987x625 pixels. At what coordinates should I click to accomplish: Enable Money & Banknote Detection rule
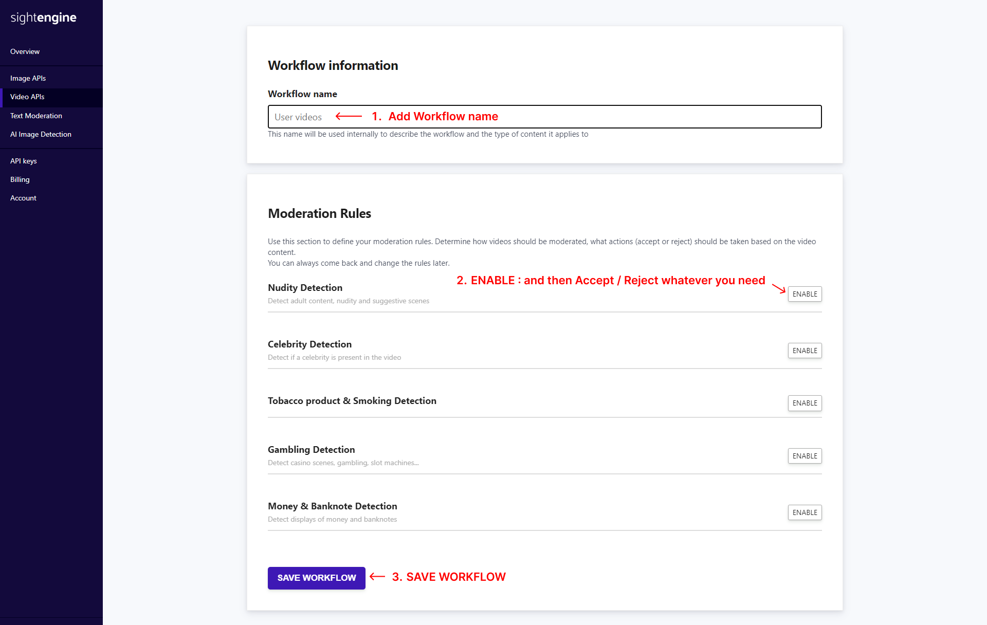click(x=805, y=511)
